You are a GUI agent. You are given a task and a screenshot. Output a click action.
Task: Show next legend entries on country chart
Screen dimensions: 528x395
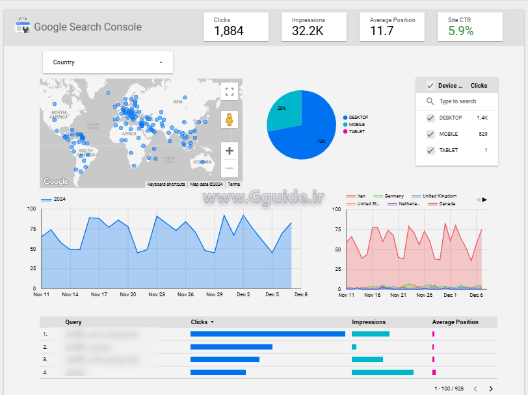point(484,199)
